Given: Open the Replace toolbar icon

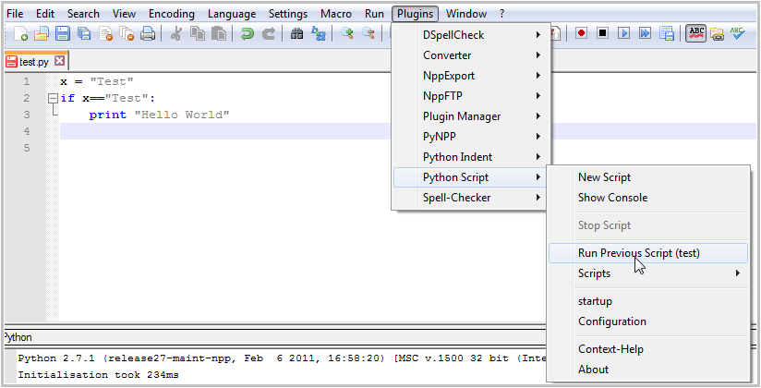Looking at the screenshot, I should [x=319, y=33].
